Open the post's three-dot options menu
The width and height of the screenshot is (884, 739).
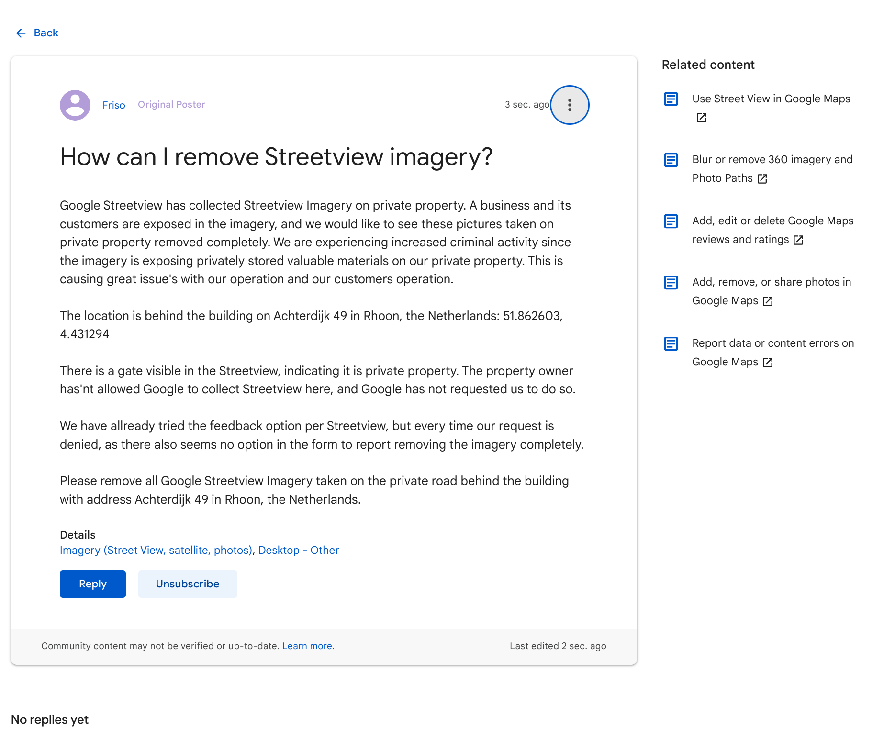coord(570,105)
